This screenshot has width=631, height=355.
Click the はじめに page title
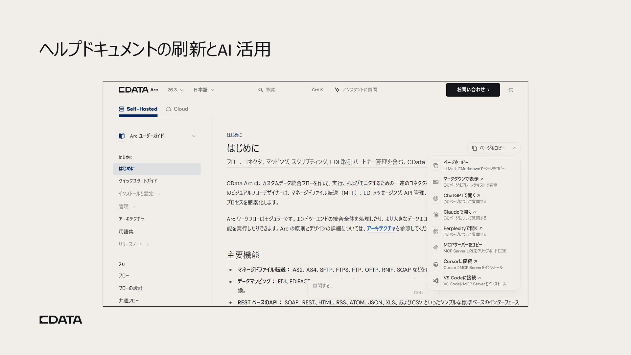[243, 148]
